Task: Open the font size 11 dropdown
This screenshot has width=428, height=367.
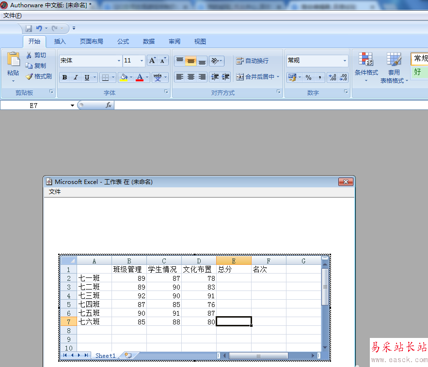Action: 142,61
